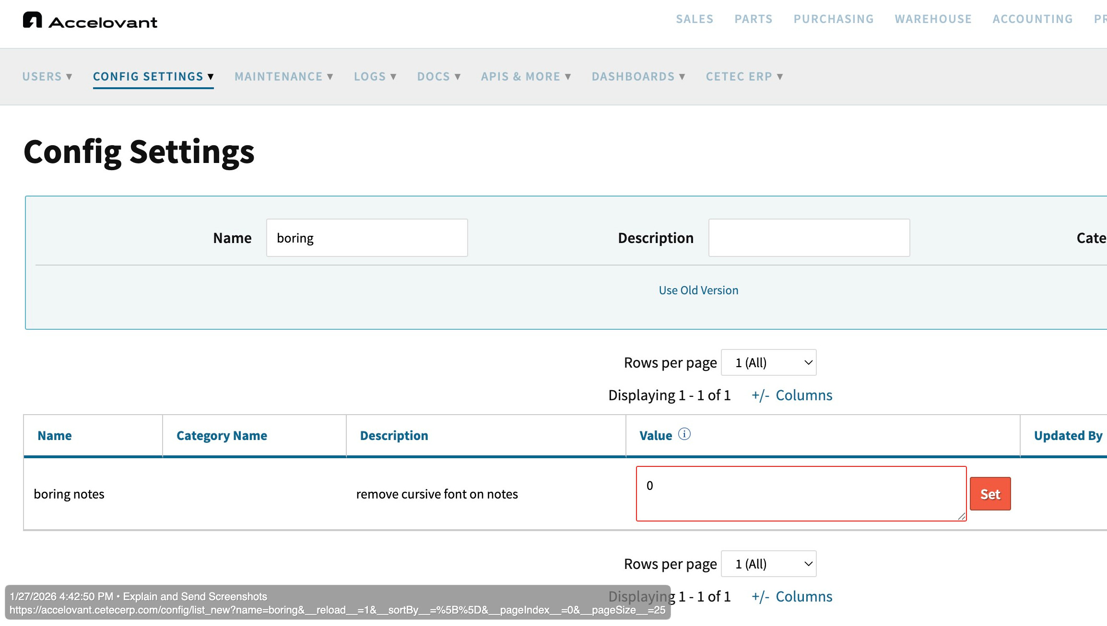Viewport: 1107px width, 626px height.
Task: Sort by the Name column header
Action: tap(55, 436)
